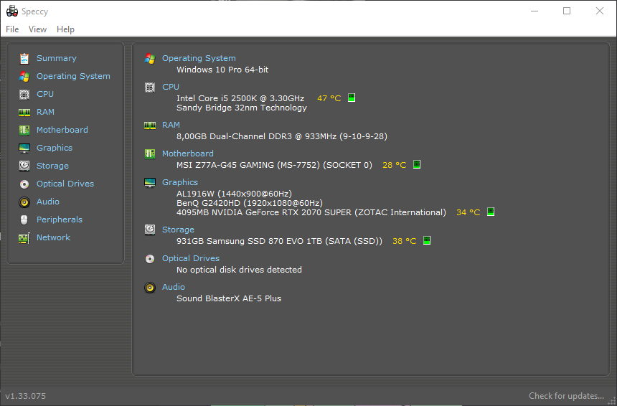Show the RAM section from sidebar
Image resolution: width=617 pixels, height=406 pixels.
[x=46, y=112]
